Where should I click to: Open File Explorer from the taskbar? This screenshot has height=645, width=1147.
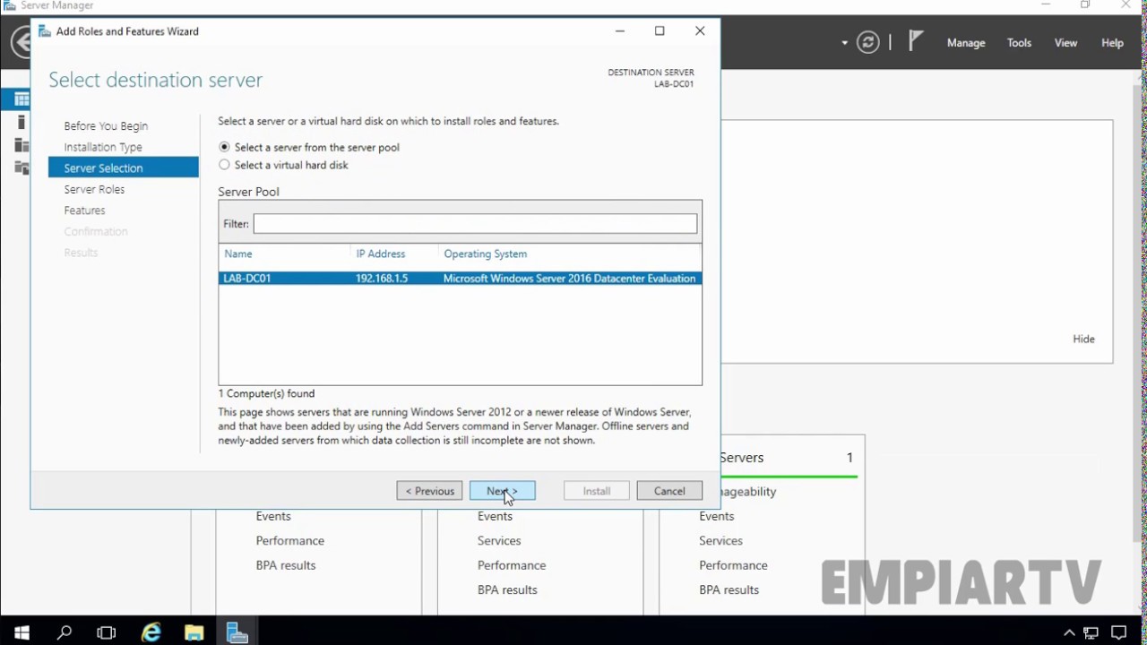pyautogui.click(x=194, y=632)
